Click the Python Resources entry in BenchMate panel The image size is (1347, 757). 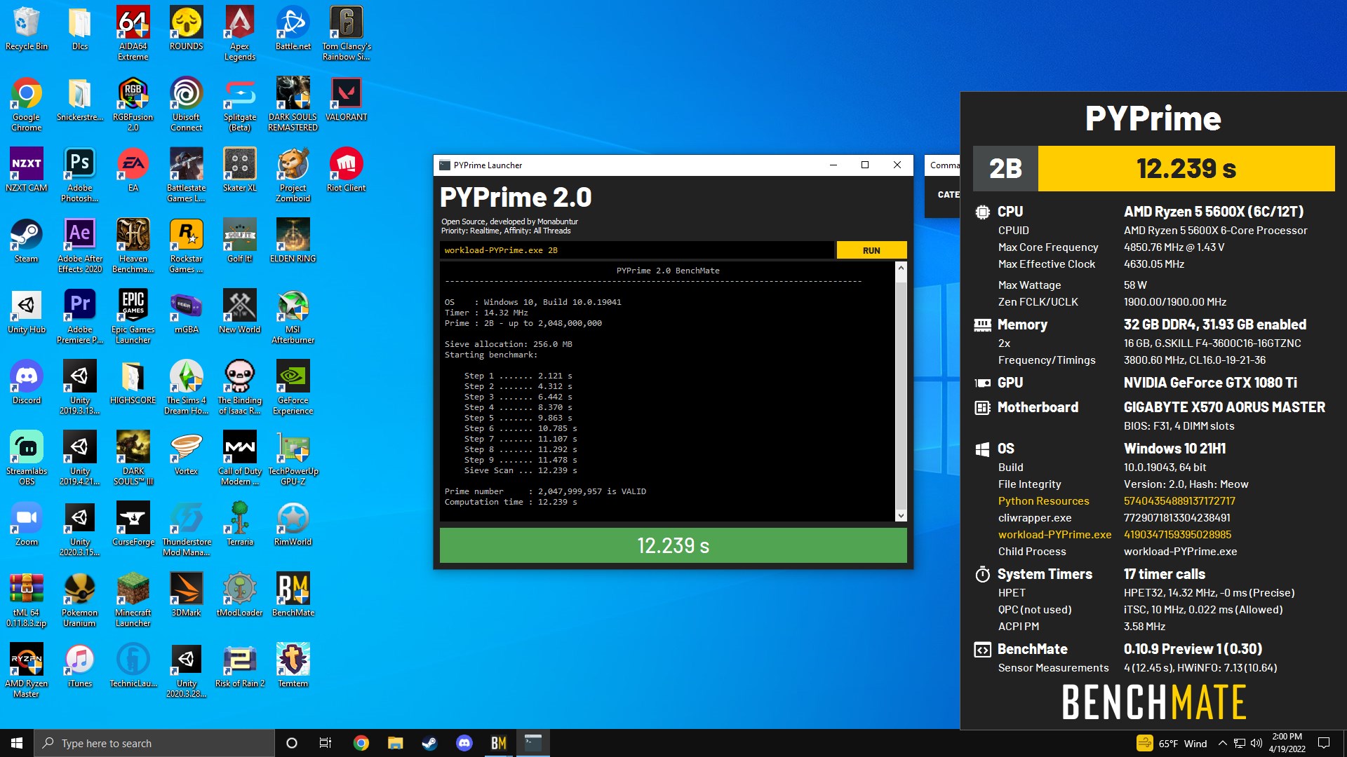pos(1043,501)
